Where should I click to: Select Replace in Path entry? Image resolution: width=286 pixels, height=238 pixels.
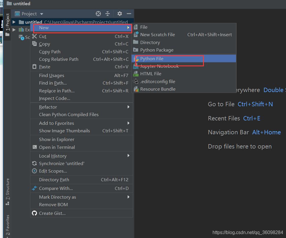coord(82,91)
